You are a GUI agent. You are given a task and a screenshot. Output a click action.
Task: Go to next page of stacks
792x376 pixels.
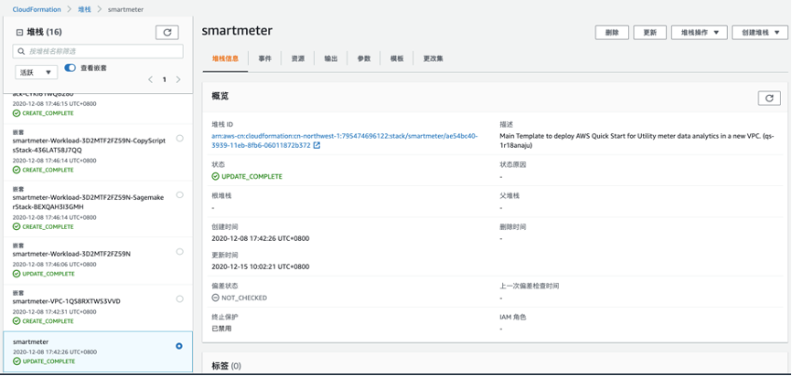tap(177, 79)
